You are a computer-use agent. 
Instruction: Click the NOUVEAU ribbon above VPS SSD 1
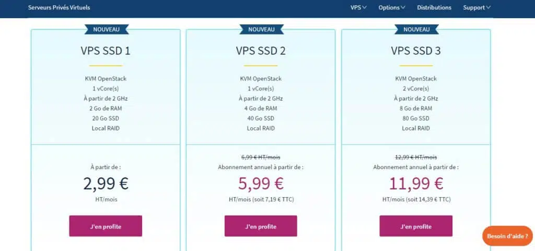click(x=106, y=30)
